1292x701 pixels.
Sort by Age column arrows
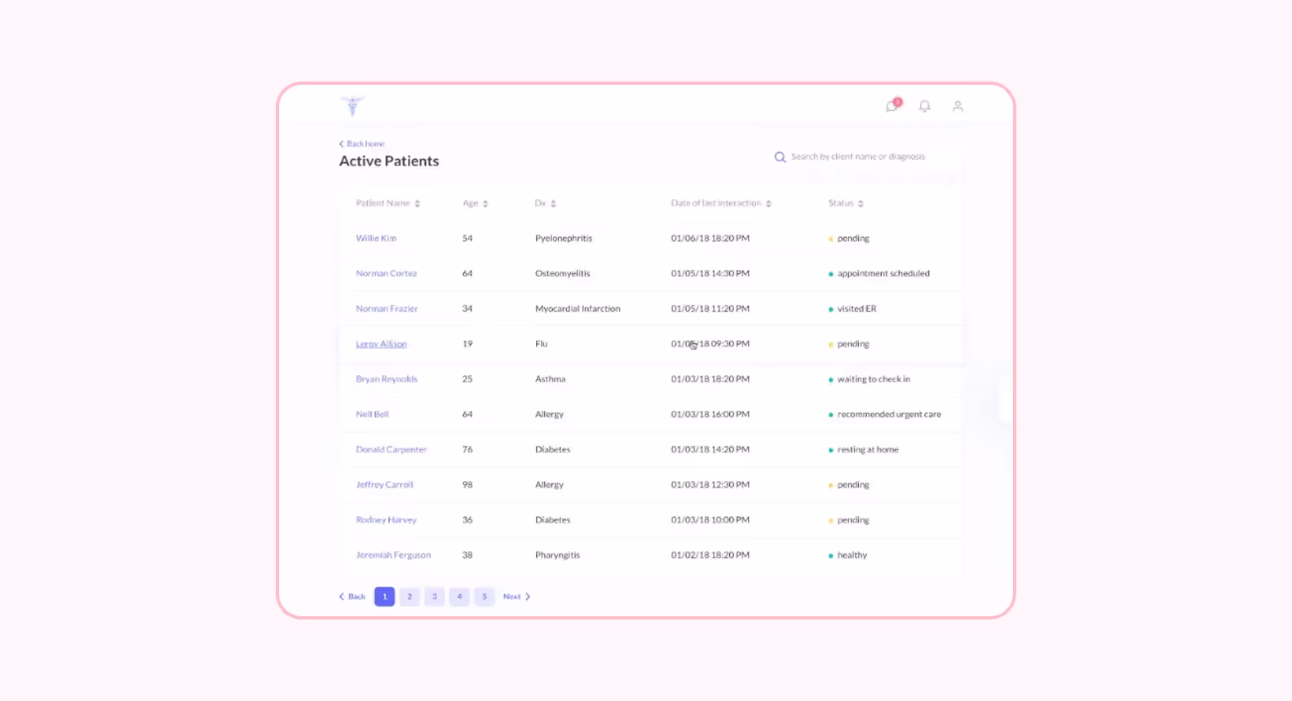coord(485,203)
